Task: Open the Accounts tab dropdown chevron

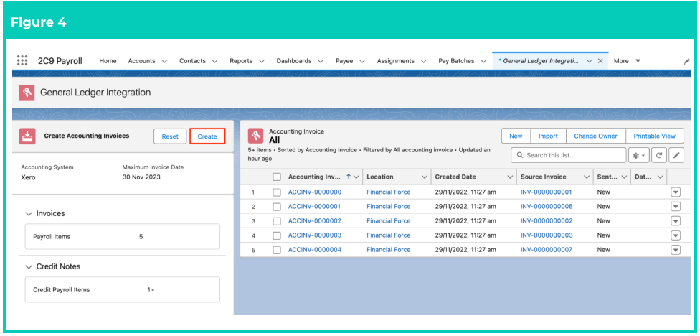Action: [164, 61]
